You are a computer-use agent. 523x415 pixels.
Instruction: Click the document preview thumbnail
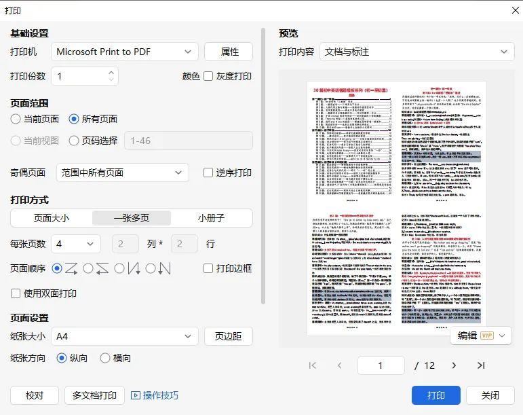click(x=396, y=209)
